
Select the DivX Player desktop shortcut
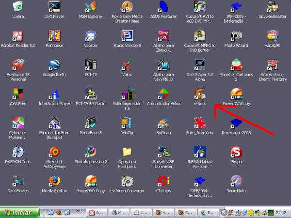54,6
